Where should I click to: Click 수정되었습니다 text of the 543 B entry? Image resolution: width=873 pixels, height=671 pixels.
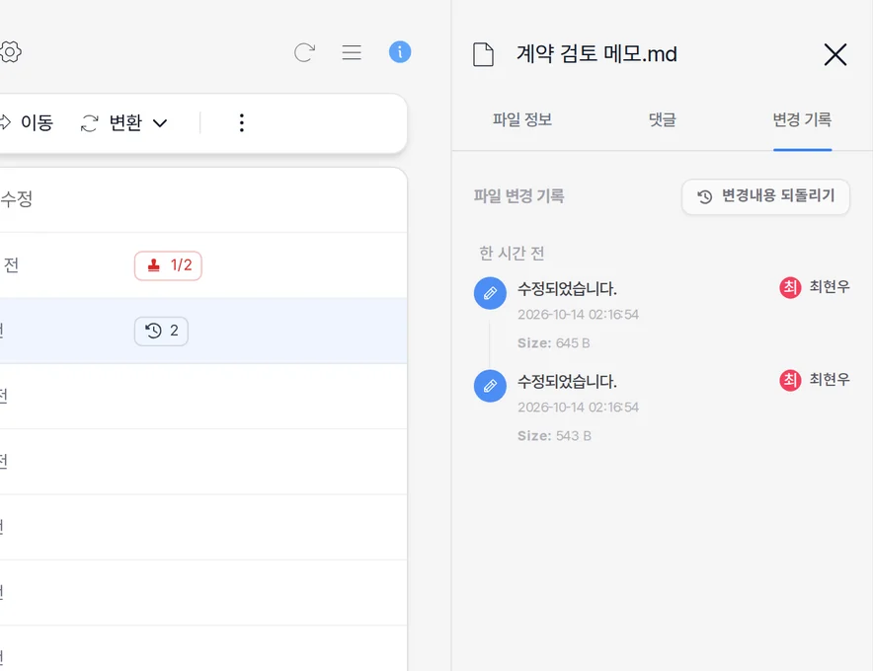[567, 381]
